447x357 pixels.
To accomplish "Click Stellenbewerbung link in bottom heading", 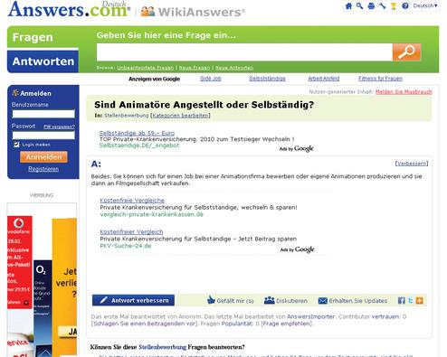I will (x=162, y=347).
